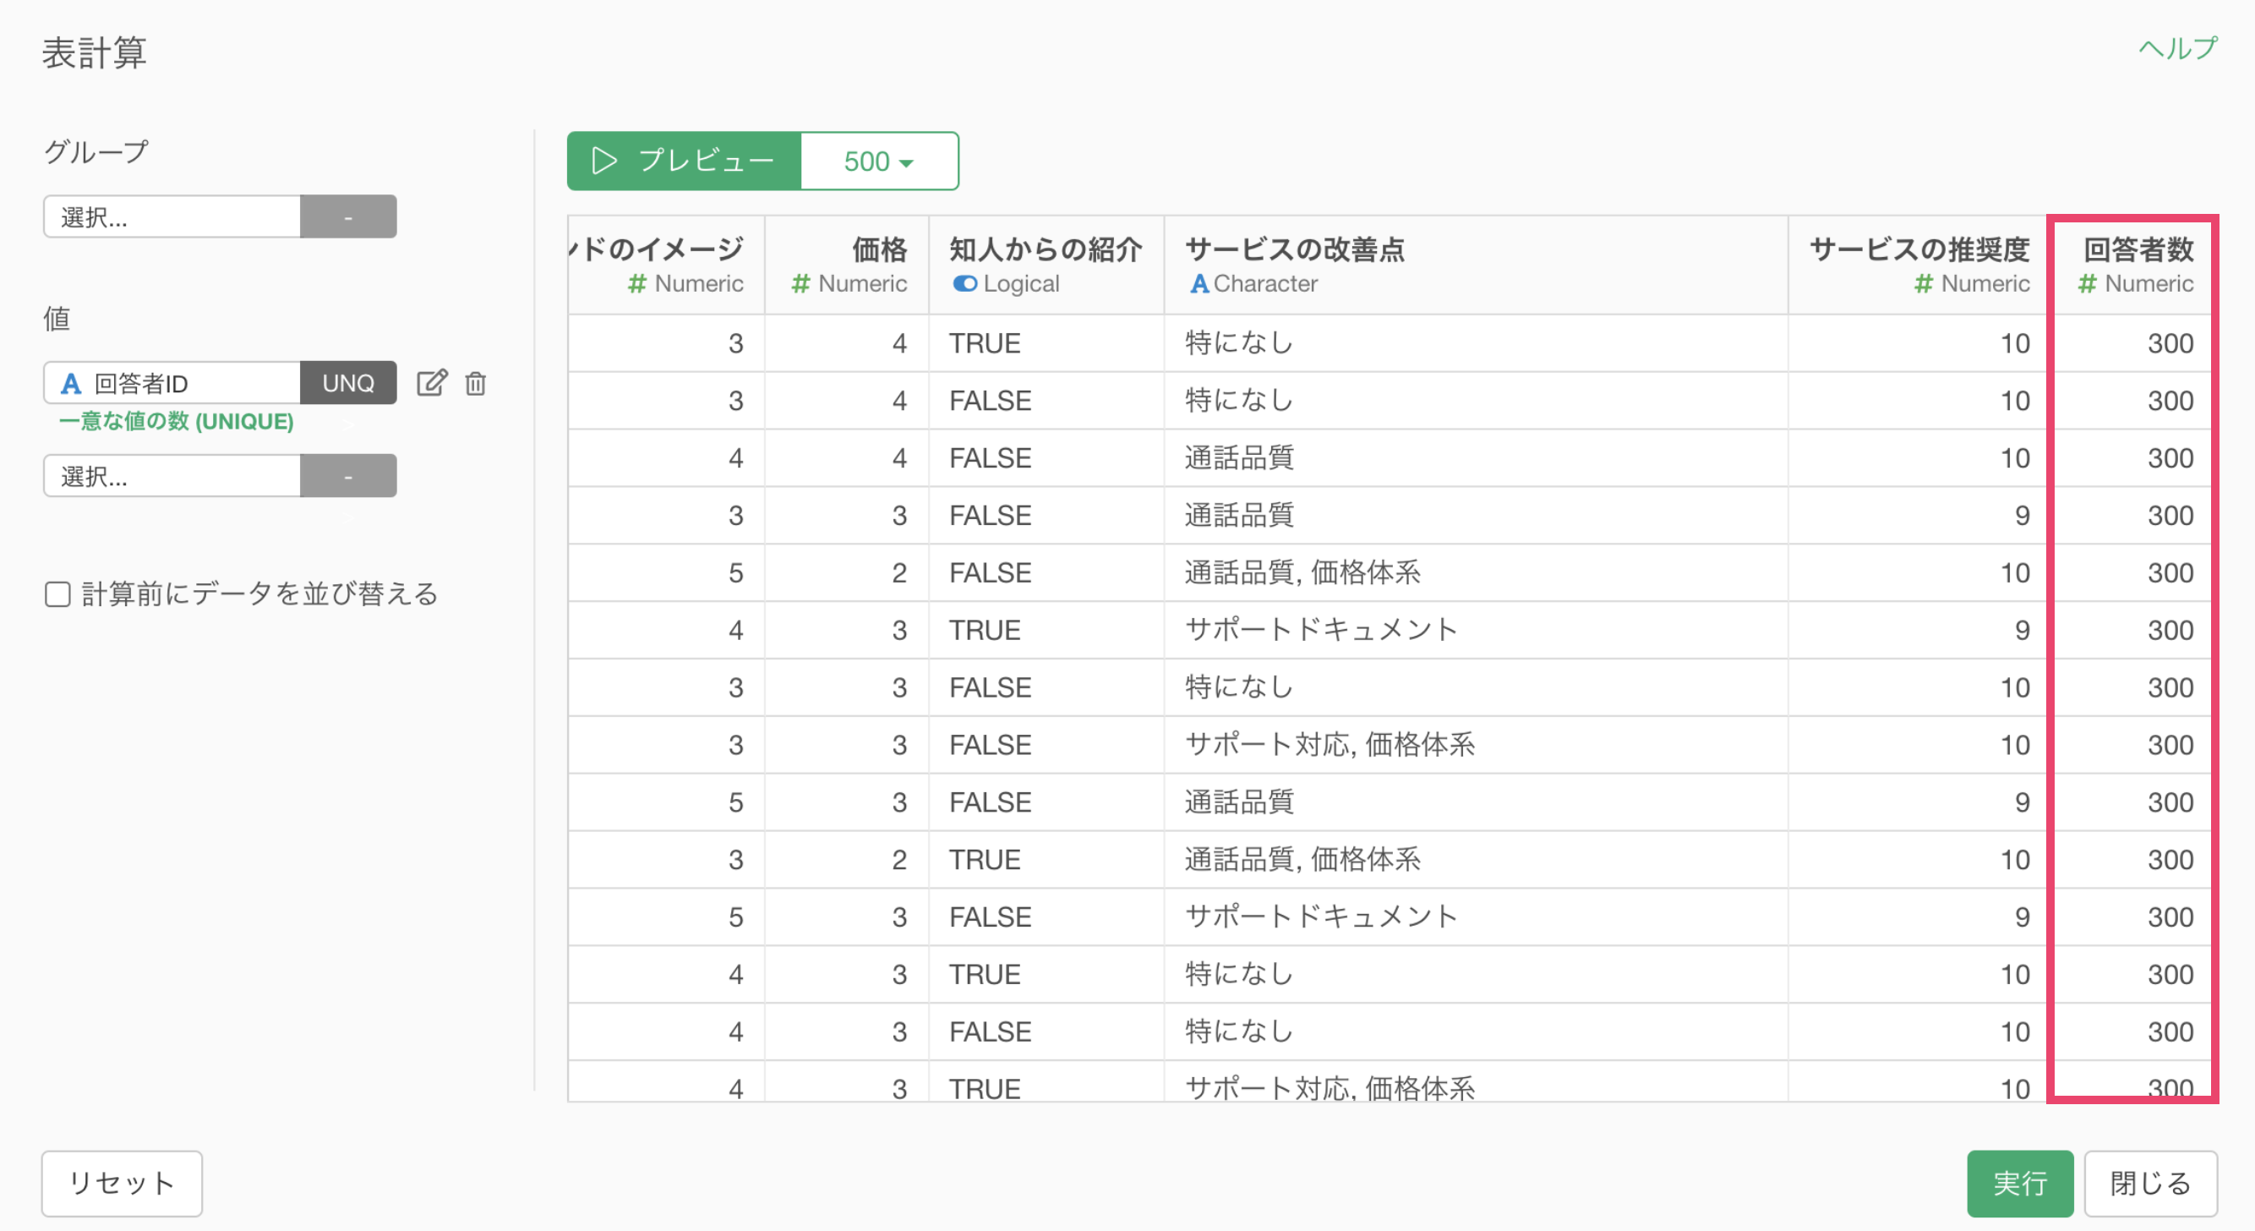Click the hash type icon under 回答者数
Viewport: 2255px width, 1231px height.
pos(2087,284)
